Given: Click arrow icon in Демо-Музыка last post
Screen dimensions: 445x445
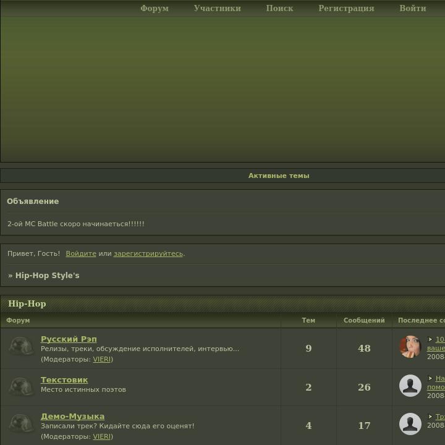Looking at the screenshot, I should pos(430,417).
